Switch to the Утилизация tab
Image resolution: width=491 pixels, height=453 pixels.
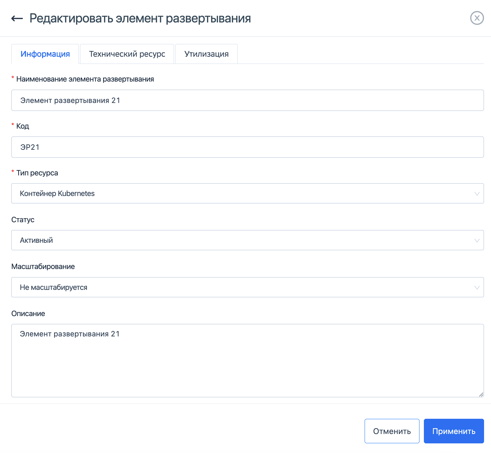206,54
